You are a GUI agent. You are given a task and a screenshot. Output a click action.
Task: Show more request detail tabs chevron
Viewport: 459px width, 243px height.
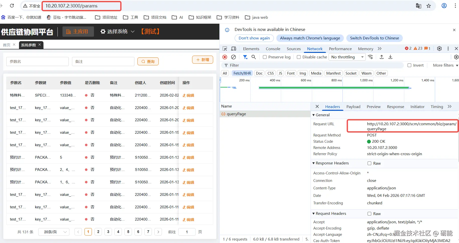(x=450, y=107)
